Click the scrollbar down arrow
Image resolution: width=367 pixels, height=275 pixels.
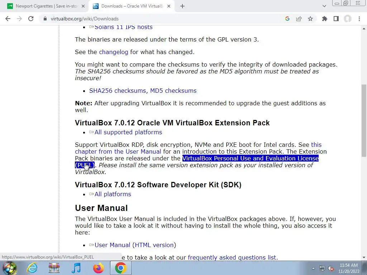(364, 258)
